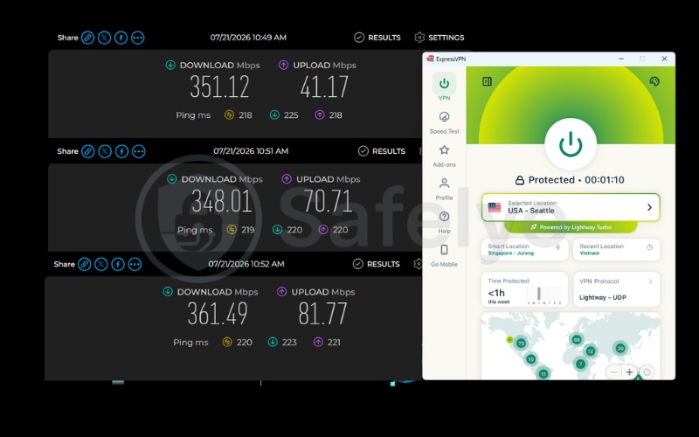Open RESULTS for the 10:51 AM test

(382, 151)
